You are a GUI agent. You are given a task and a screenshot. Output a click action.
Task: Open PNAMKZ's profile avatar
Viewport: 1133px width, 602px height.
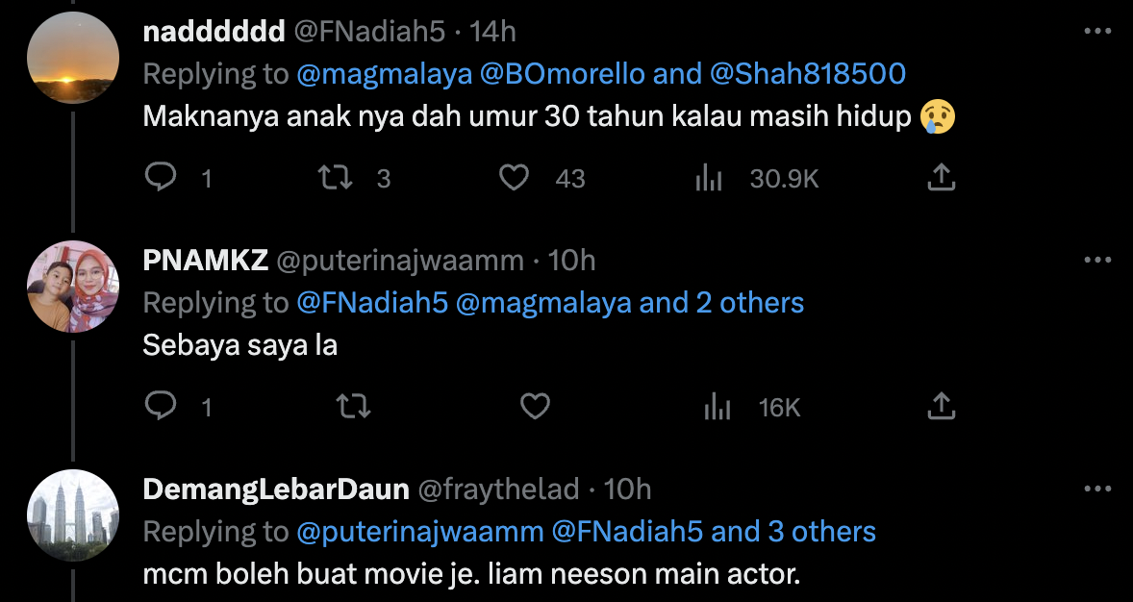[x=73, y=287]
